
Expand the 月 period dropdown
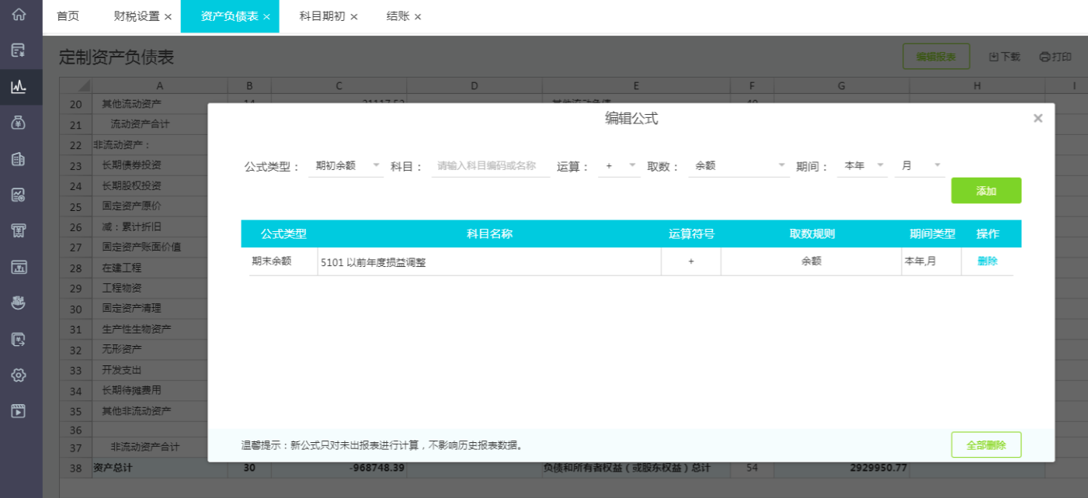pyautogui.click(x=919, y=166)
